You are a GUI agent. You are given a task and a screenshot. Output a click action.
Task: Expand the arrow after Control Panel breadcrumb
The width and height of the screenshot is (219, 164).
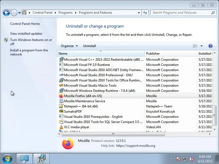(x=56, y=13)
